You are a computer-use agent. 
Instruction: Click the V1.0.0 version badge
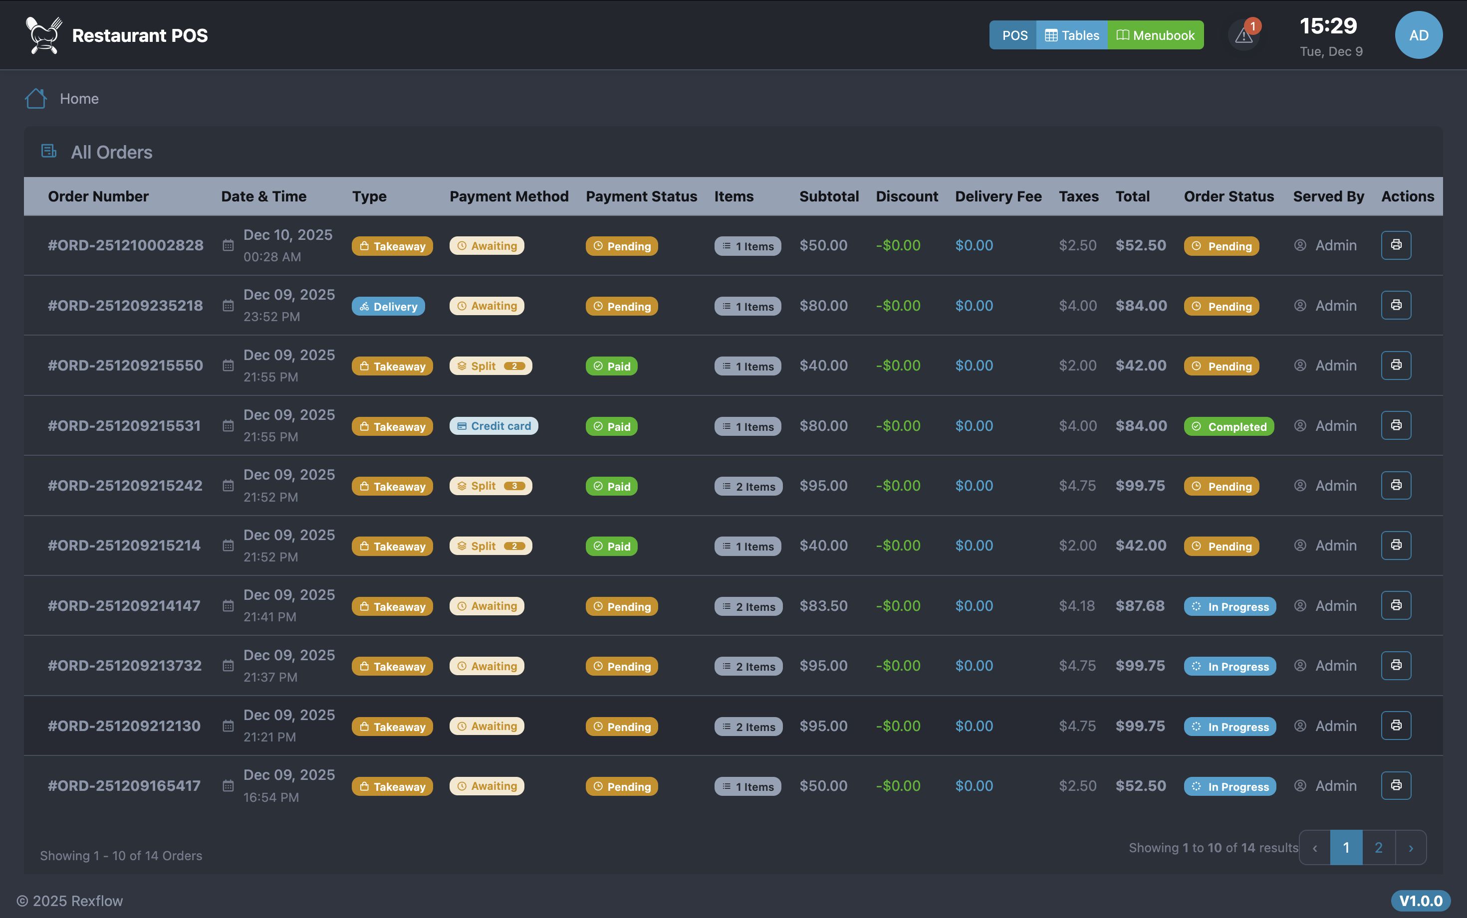click(1420, 901)
